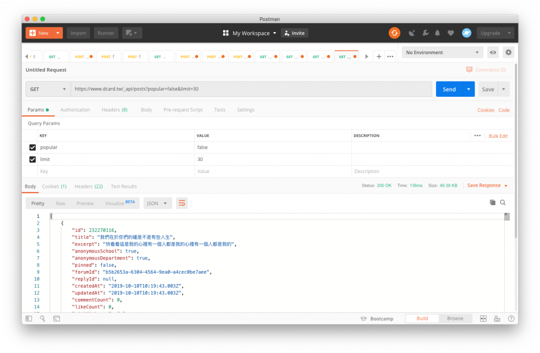The image size is (540, 353).
Task: Open the Bulk Edit link
Action: (x=498, y=136)
